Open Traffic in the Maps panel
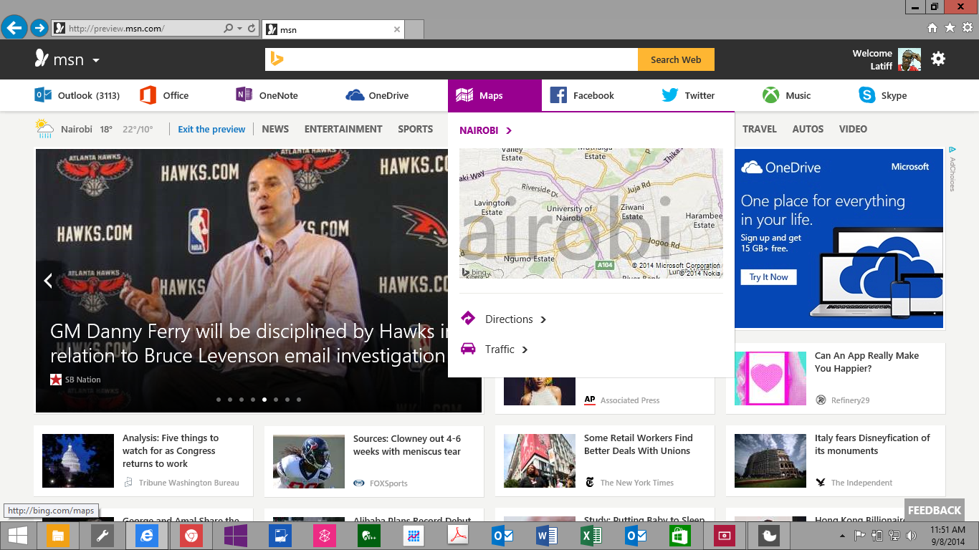Viewport: 979px width, 550px height. tap(495, 349)
